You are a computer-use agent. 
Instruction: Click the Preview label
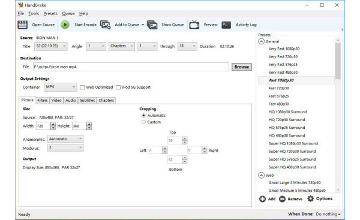(x=211, y=25)
